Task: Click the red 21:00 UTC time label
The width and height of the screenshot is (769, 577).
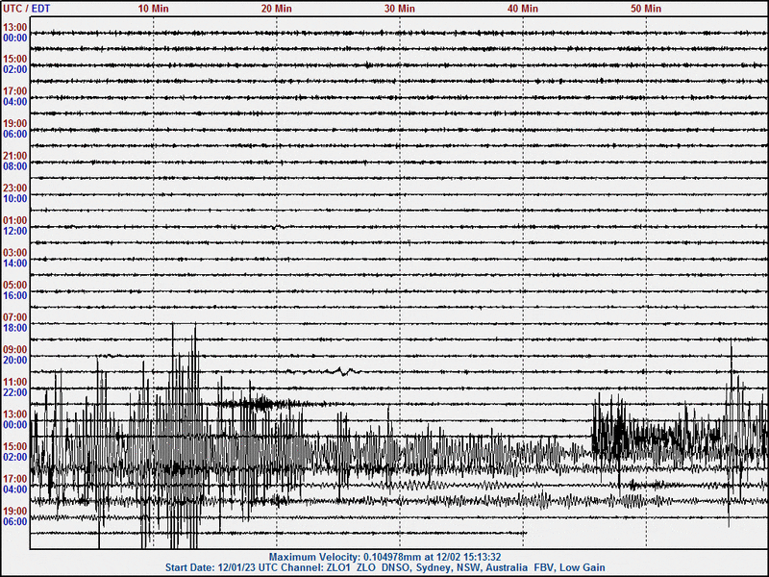Action: [15, 156]
